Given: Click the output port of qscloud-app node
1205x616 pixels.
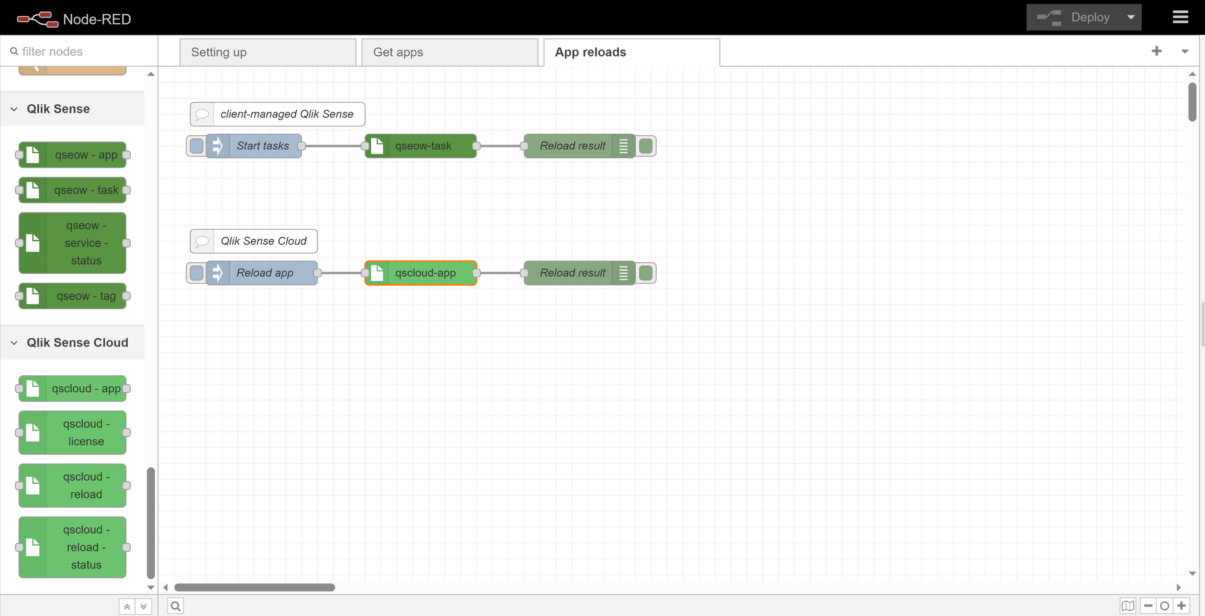Looking at the screenshot, I should [x=477, y=273].
